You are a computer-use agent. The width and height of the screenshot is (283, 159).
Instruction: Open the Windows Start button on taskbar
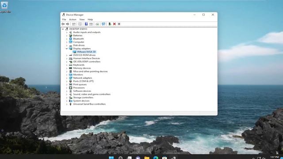coord(111,158)
